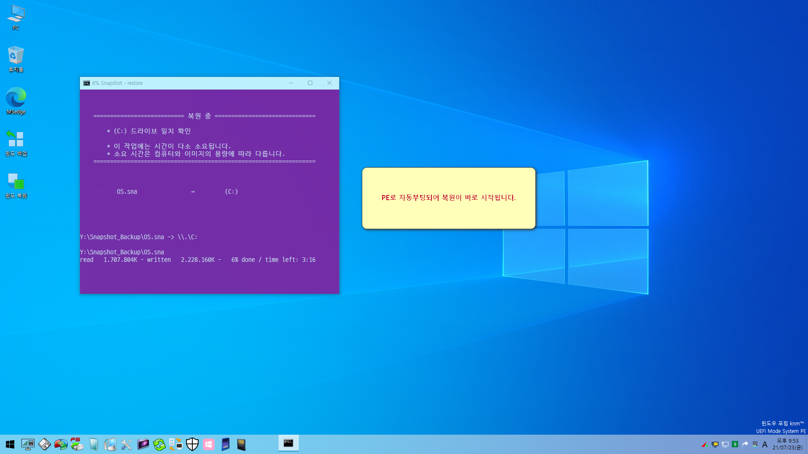Click the Snapshot restore window cmd icon
Viewport: 808px width, 454px height.
click(86, 83)
